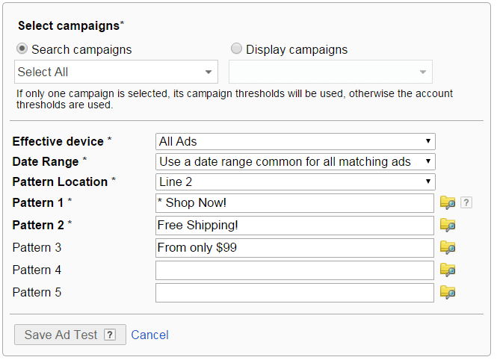497x360 pixels.
Task: Expand the Effective device dropdown
Action: pyautogui.click(x=295, y=141)
